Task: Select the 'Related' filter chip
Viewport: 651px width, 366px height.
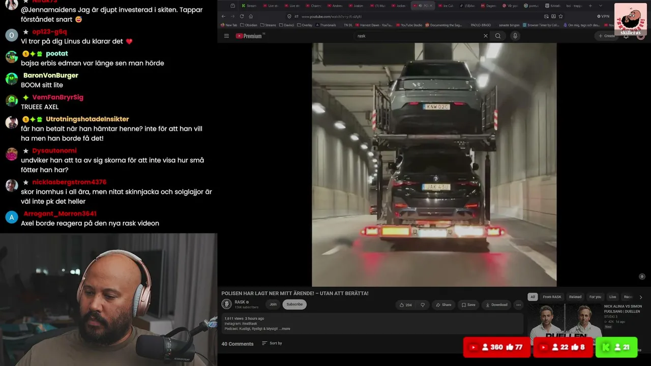Action: [575, 297]
